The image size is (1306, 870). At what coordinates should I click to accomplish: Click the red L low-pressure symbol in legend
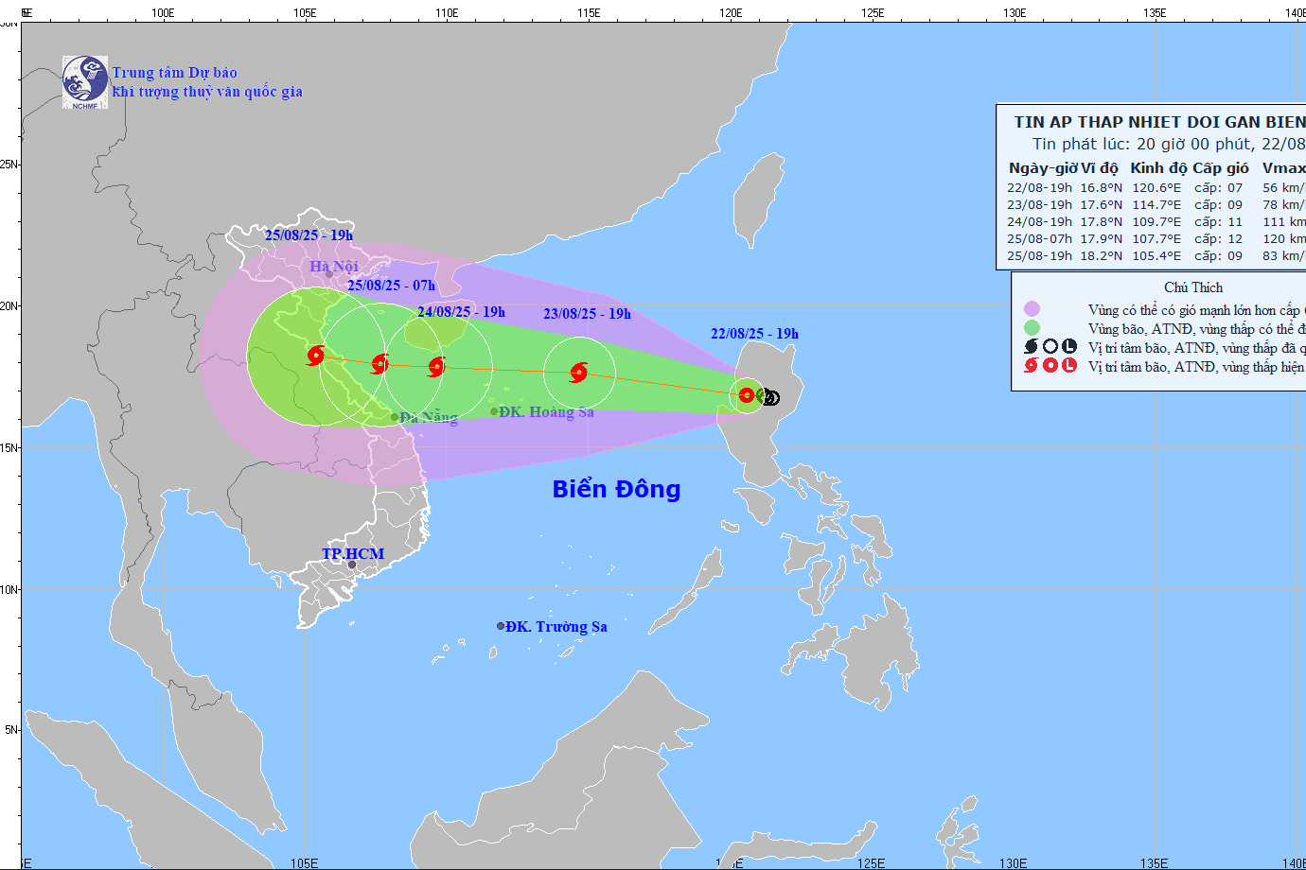(1069, 366)
